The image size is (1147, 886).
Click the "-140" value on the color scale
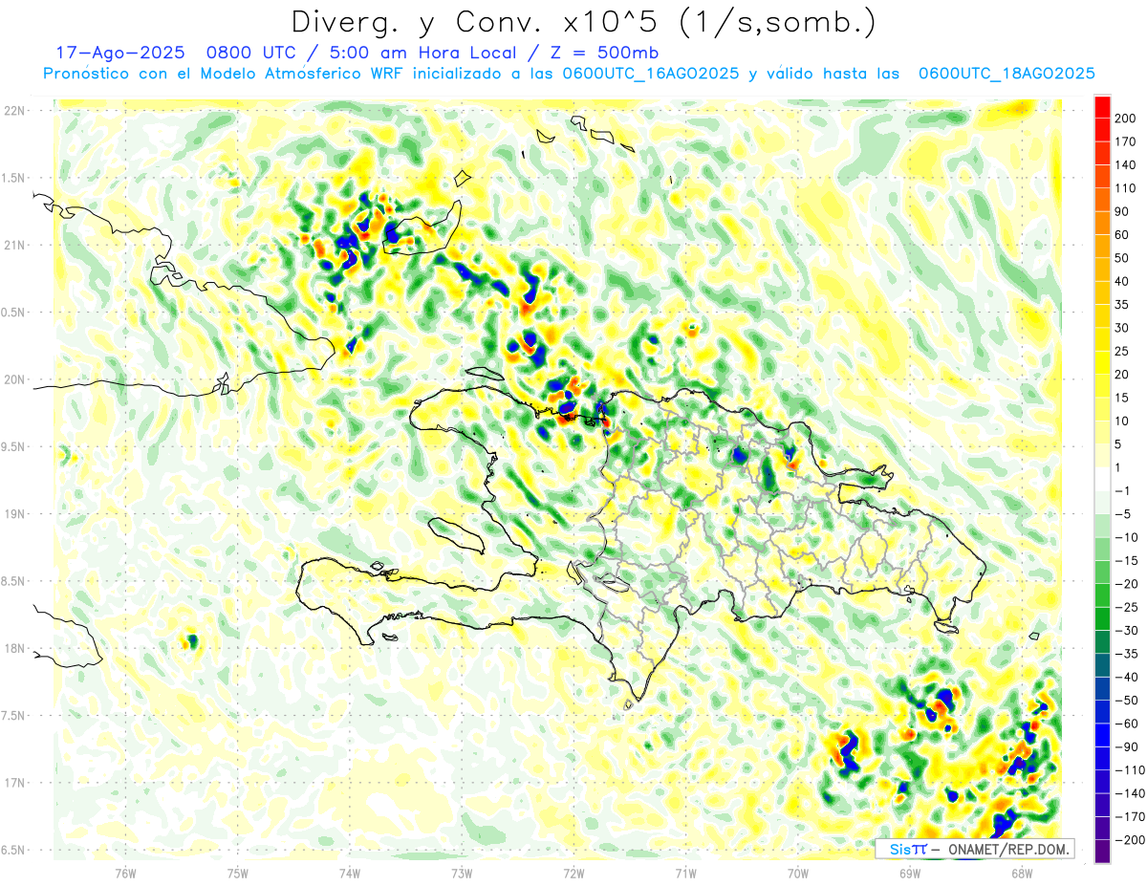1130,793
